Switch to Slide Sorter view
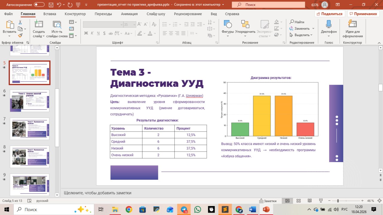The image size is (383, 215). click(298, 201)
